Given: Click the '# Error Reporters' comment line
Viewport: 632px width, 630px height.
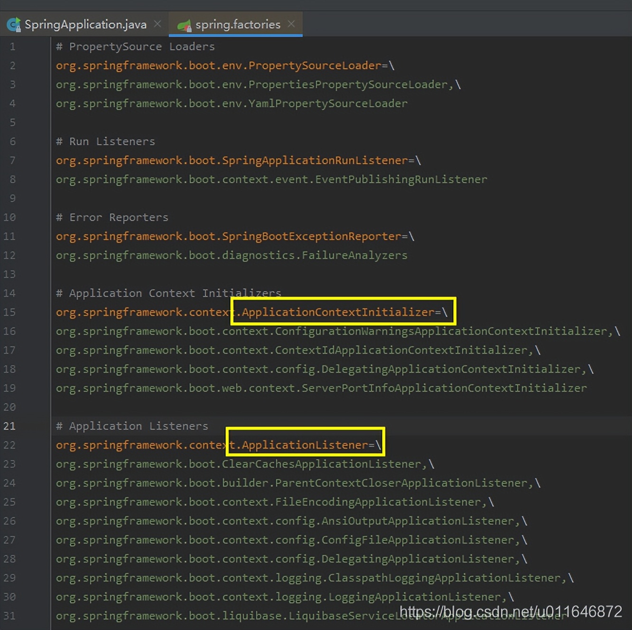Looking at the screenshot, I should (112, 217).
